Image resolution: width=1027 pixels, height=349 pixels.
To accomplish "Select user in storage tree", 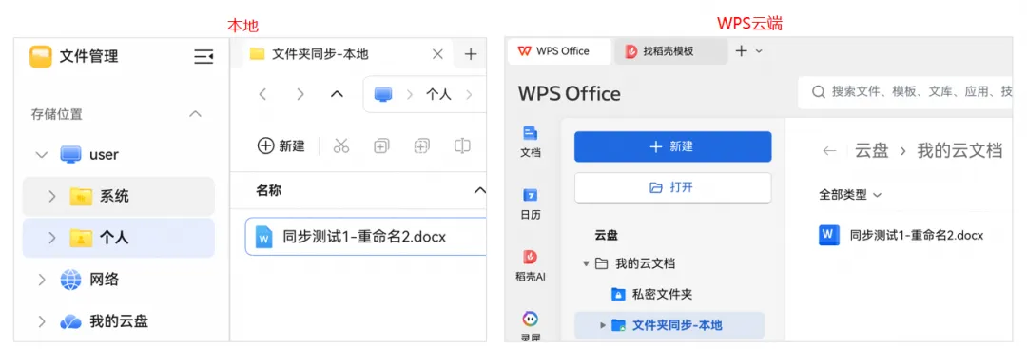I will click(x=105, y=155).
